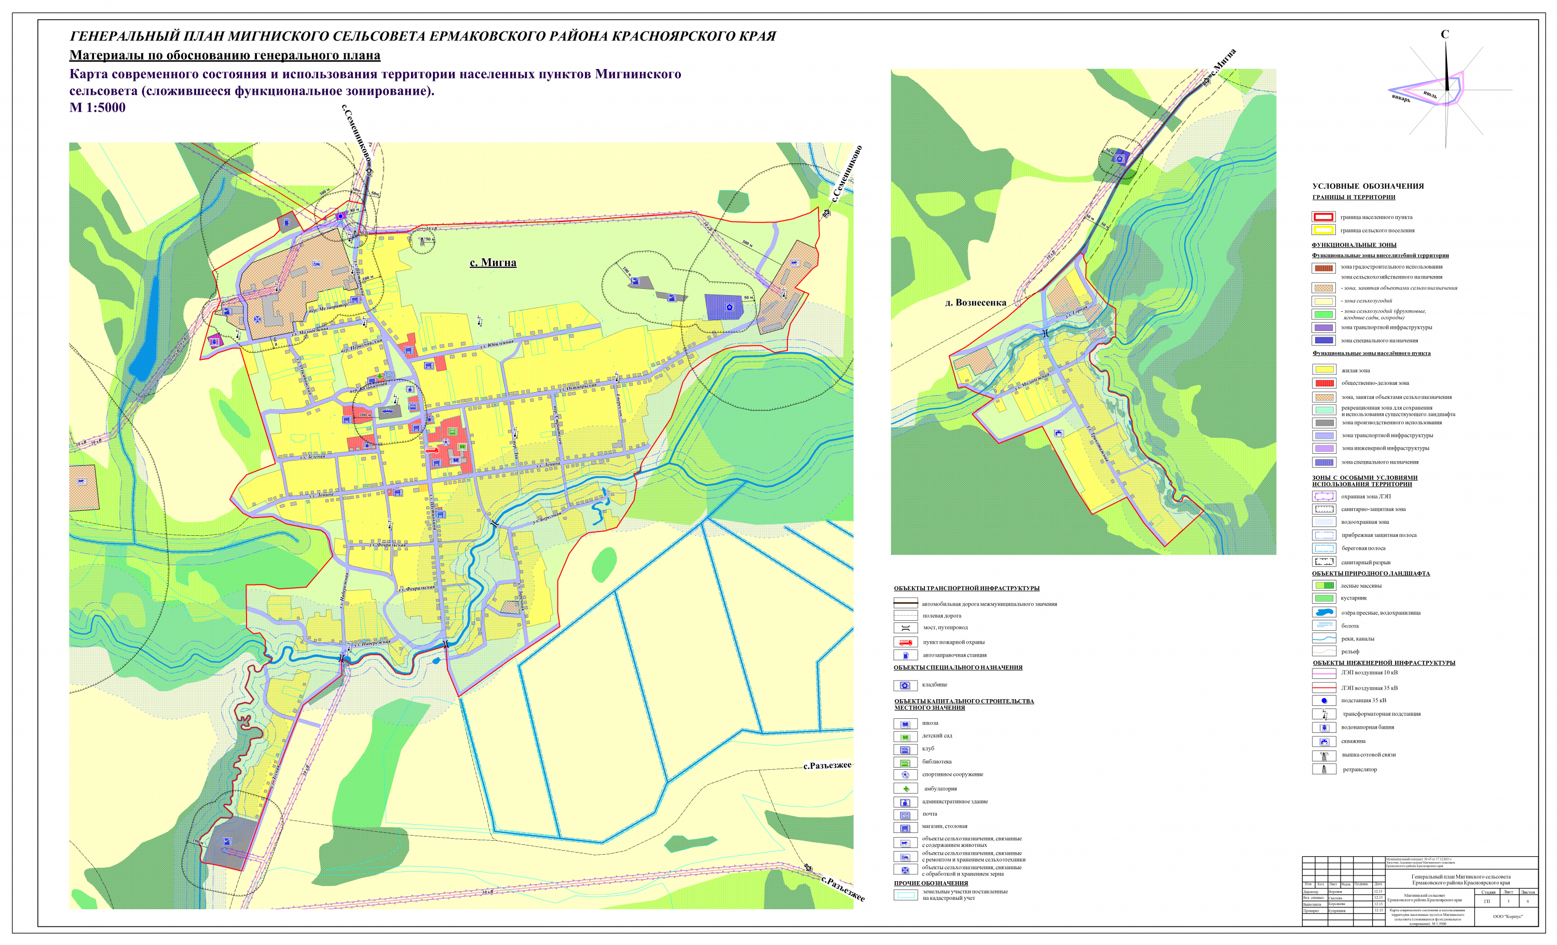Click the water tower (водонапорная башня) icon
The image size is (1557, 945).
coord(1324,728)
